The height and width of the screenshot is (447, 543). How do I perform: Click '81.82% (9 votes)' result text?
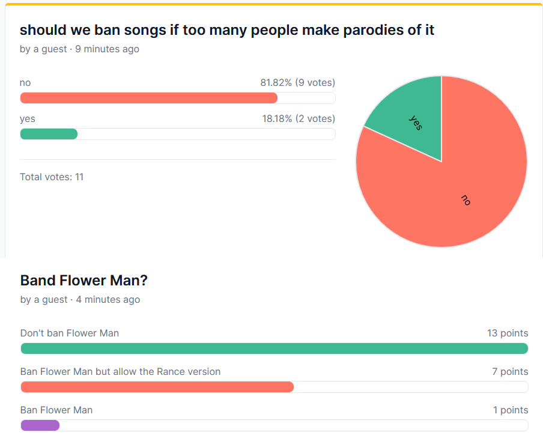(298, 82)
